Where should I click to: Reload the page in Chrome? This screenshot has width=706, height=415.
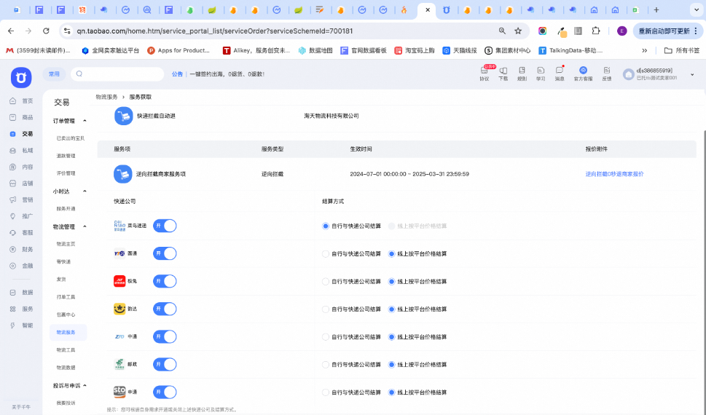click(46, 31)
